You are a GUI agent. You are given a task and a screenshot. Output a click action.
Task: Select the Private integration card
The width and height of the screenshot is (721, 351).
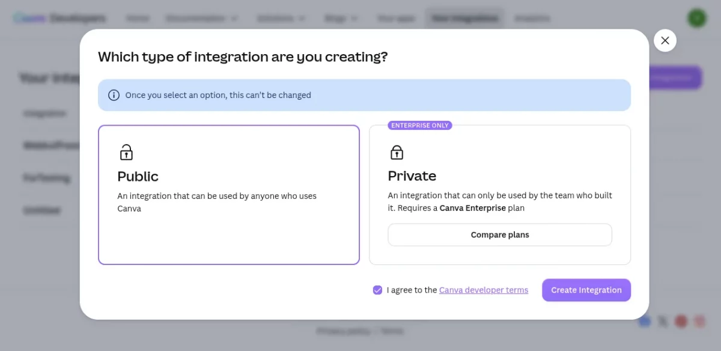(x=500, y=195)
